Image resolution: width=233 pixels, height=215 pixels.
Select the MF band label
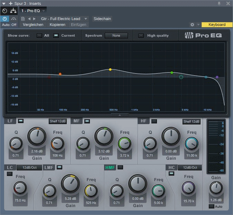pyautogui.click(x=76, y=121)
